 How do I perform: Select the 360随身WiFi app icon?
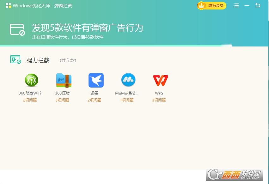point(32,80)
